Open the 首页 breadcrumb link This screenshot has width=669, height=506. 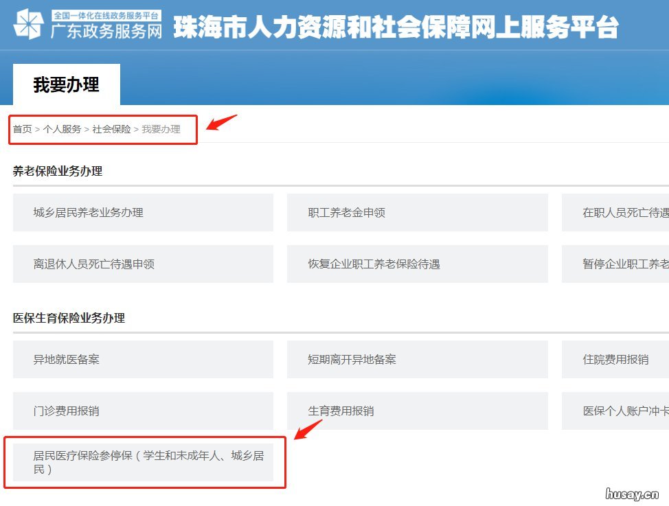coord(21,128)
